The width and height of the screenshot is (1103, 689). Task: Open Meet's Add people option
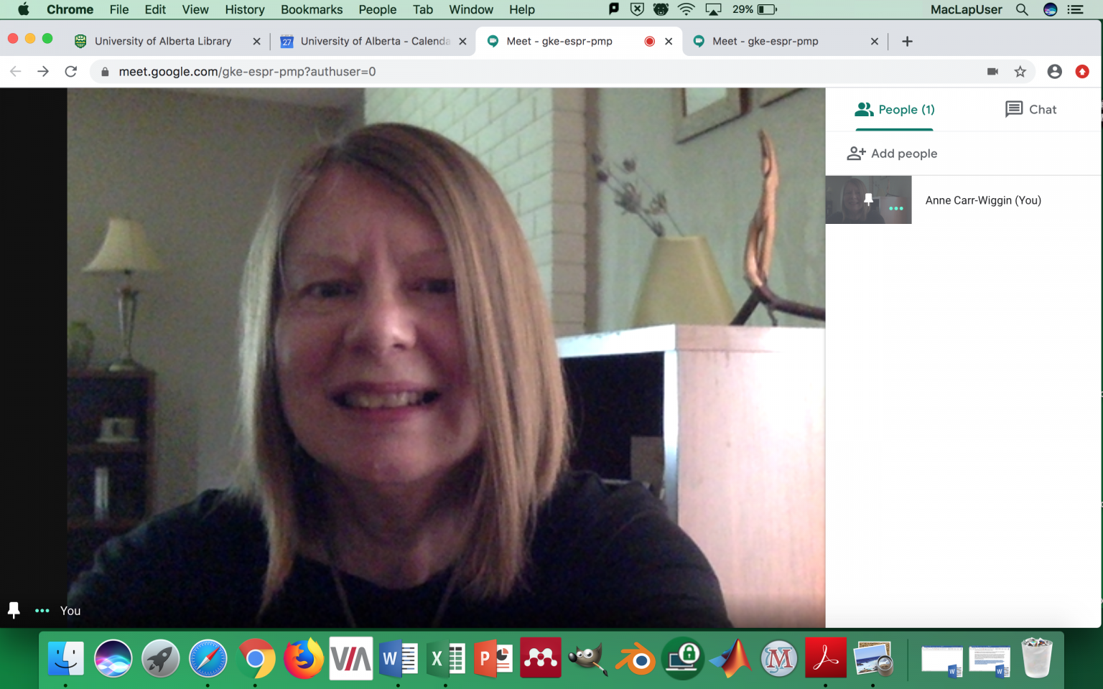tap(892, 153)
